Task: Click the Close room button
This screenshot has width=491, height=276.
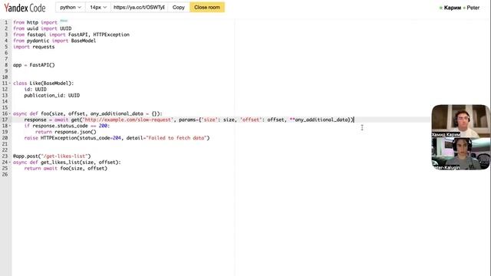Action: click(207, 7)
